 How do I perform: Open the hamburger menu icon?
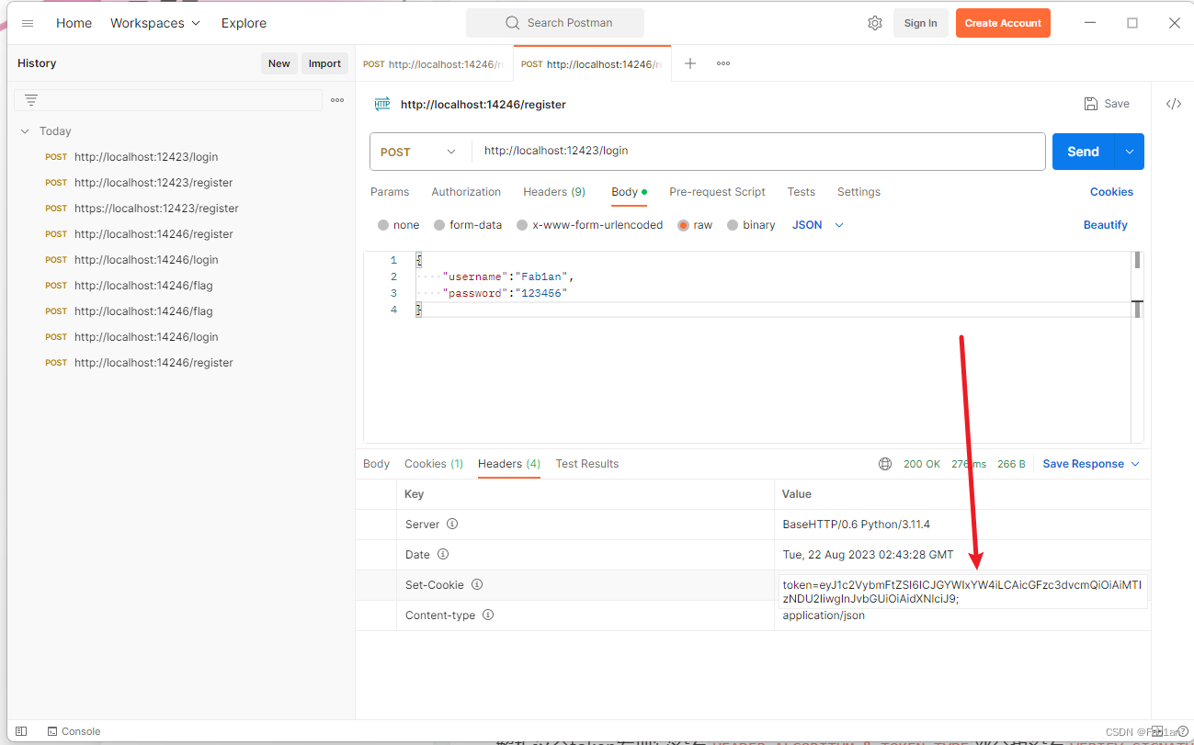coord(28,23)
